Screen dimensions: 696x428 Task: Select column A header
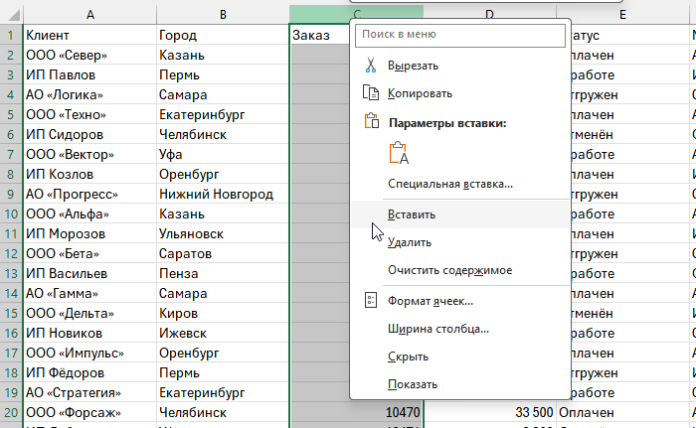pos(89,15)
